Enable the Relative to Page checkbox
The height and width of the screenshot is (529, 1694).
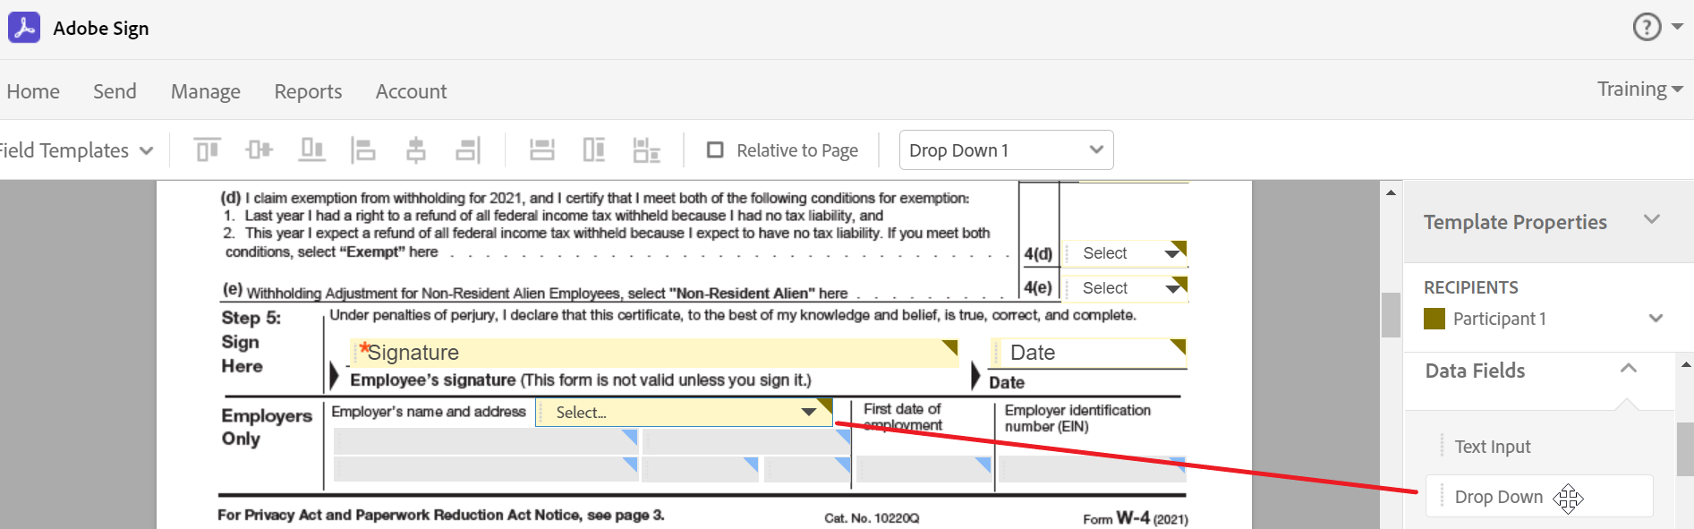pyautogui.click(x=715, y=149)
